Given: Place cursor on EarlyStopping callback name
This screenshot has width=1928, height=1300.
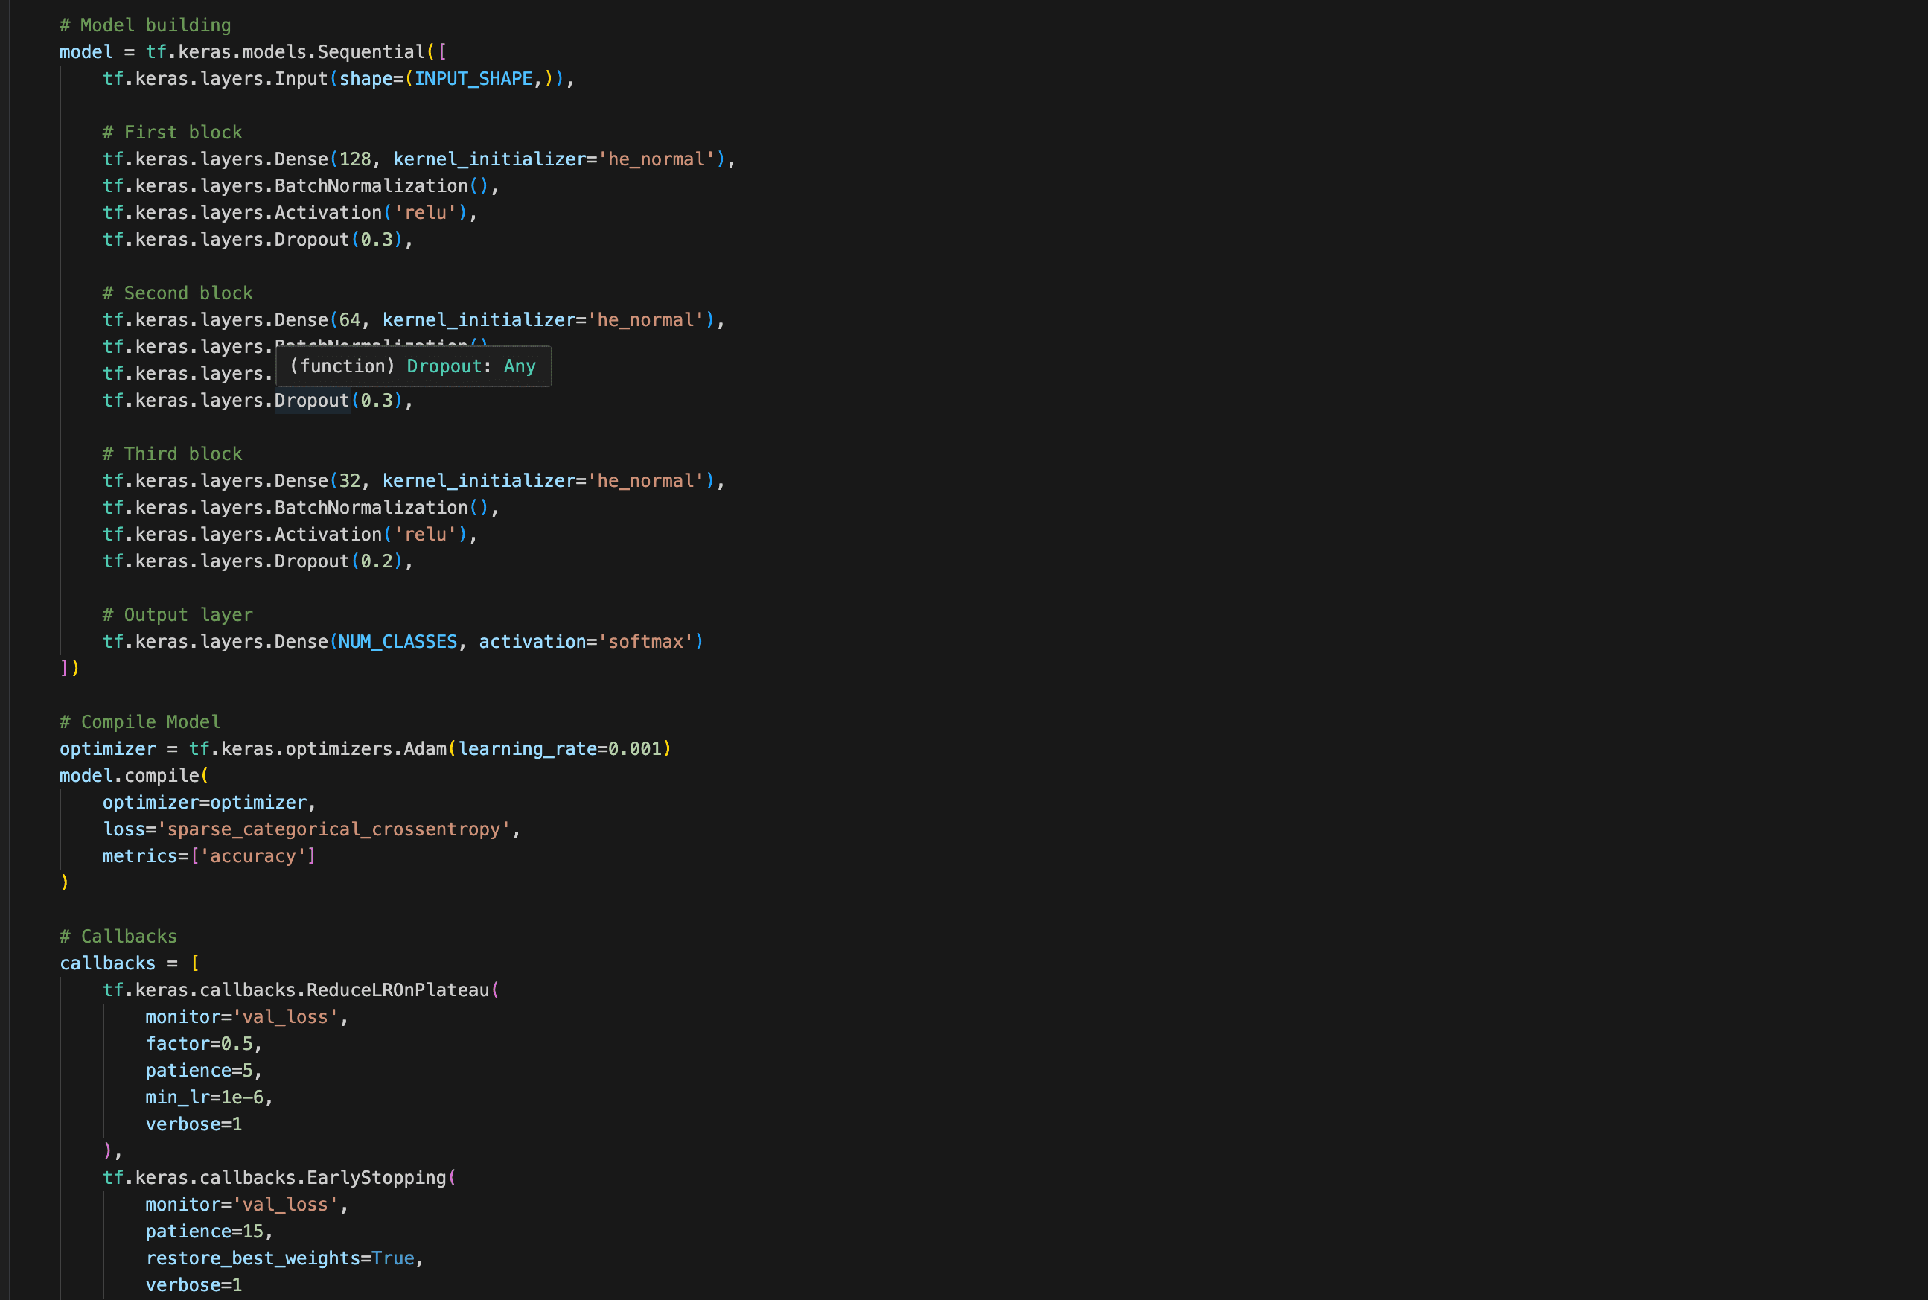Looking at the screenshot, I should 377,1177.
